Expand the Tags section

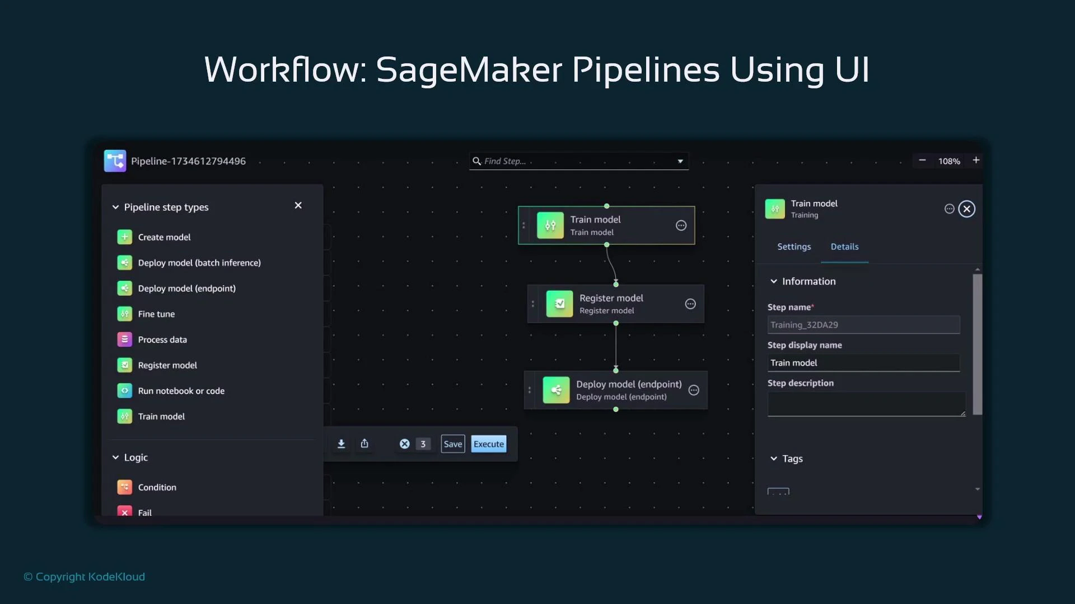[774, 459]
